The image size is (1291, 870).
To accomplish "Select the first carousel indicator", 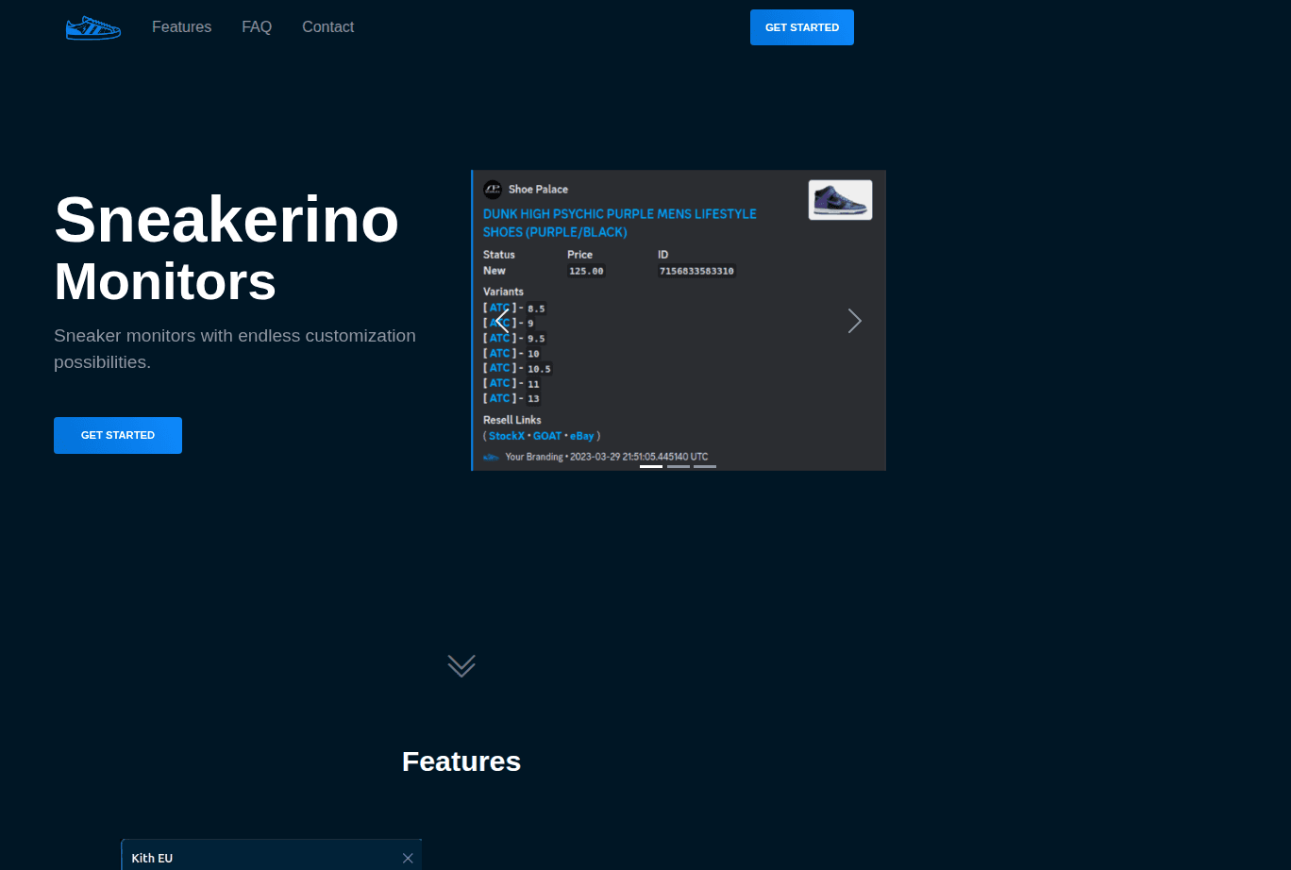I will click(651, 466).
